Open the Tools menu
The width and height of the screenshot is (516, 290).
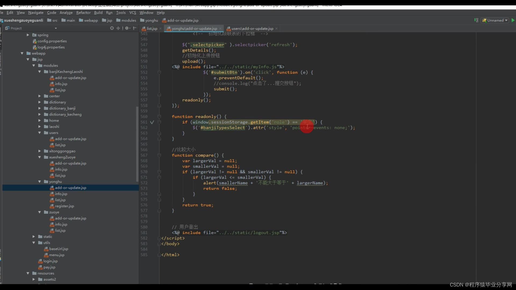(121, 13)
